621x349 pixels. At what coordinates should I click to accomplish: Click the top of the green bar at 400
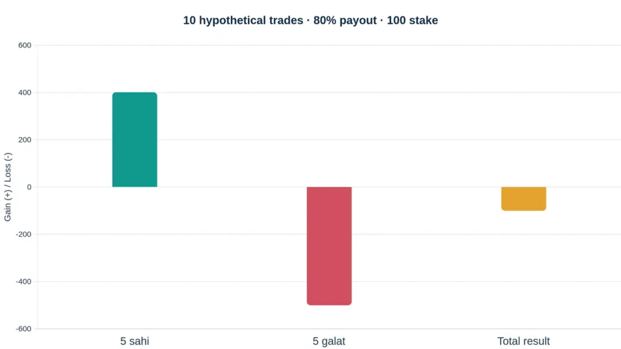[x=135, y=93]
